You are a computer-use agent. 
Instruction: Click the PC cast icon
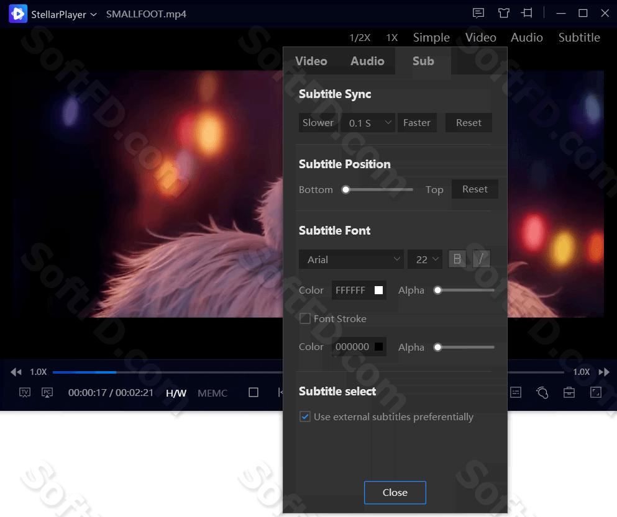(47, 392)
